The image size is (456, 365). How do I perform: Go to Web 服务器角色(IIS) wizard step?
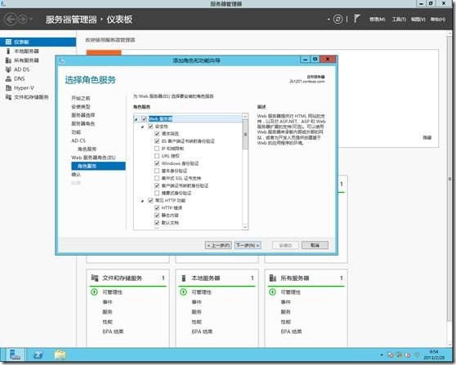[93, 158]
